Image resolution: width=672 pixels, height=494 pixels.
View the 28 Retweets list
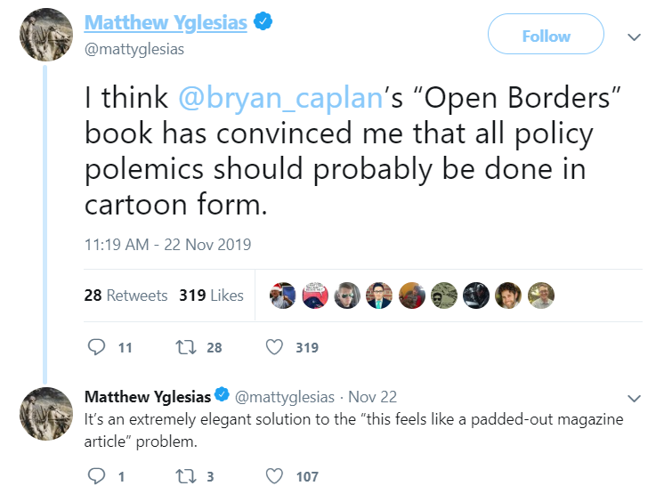click(x=125, y=295)
